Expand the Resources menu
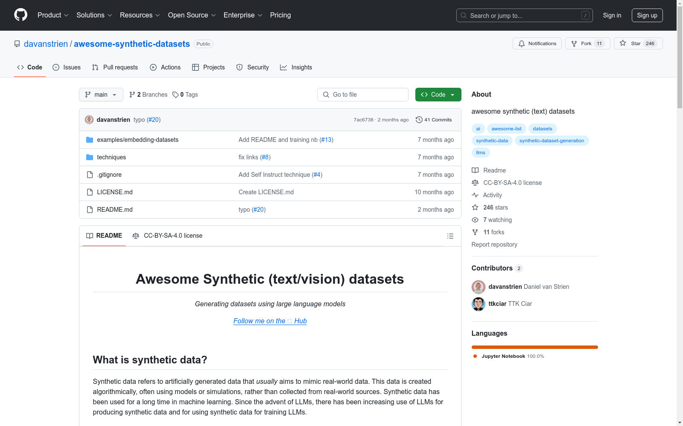 pos(140,15)
